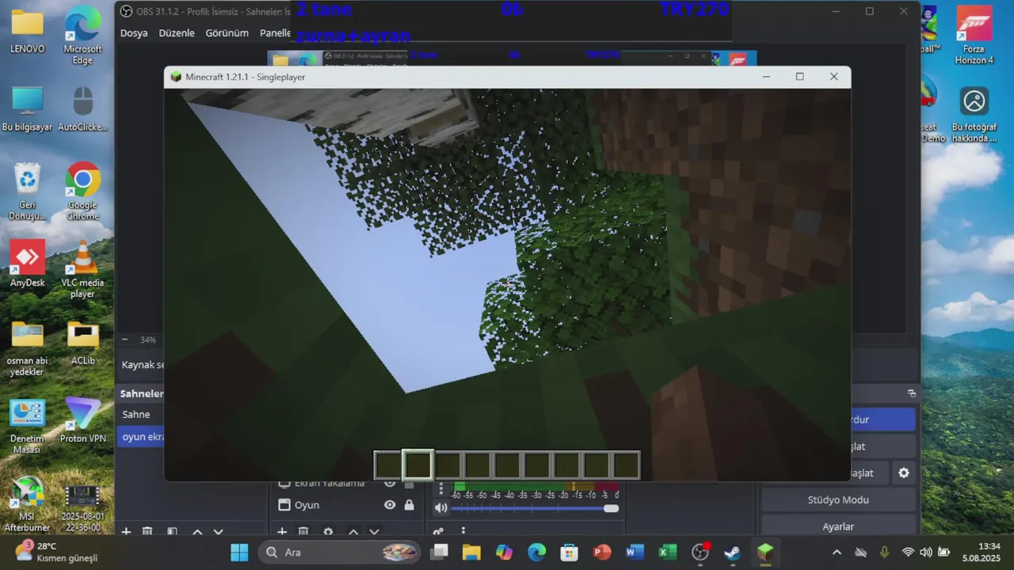Screen dimensions: 1014x570
Task: Toggle the lock on the Oyun source
Action: click(410, 505)
